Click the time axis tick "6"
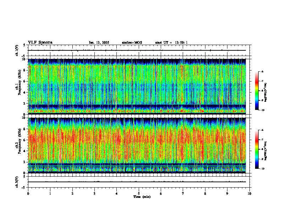 point(161,194)
